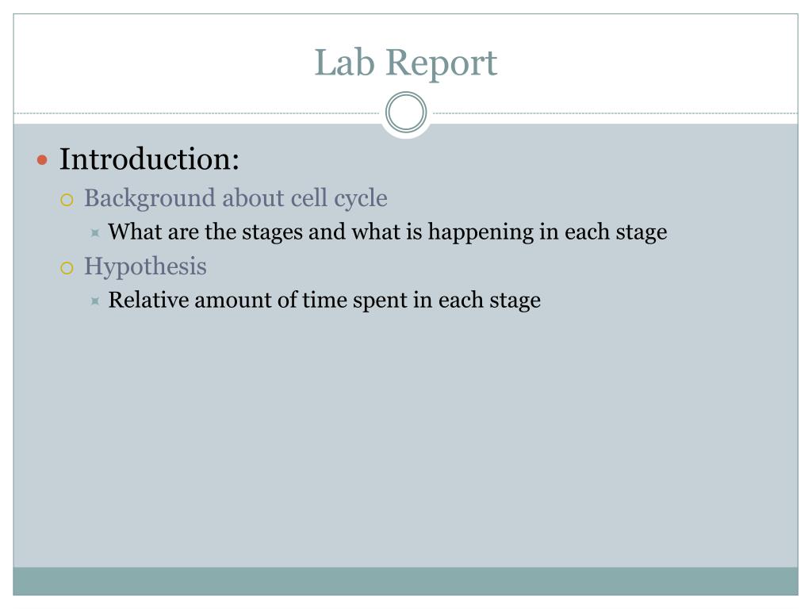Click the words 'cell cycle' in the Background line
The width and height of the screenshot is (812, 609).
339,198
